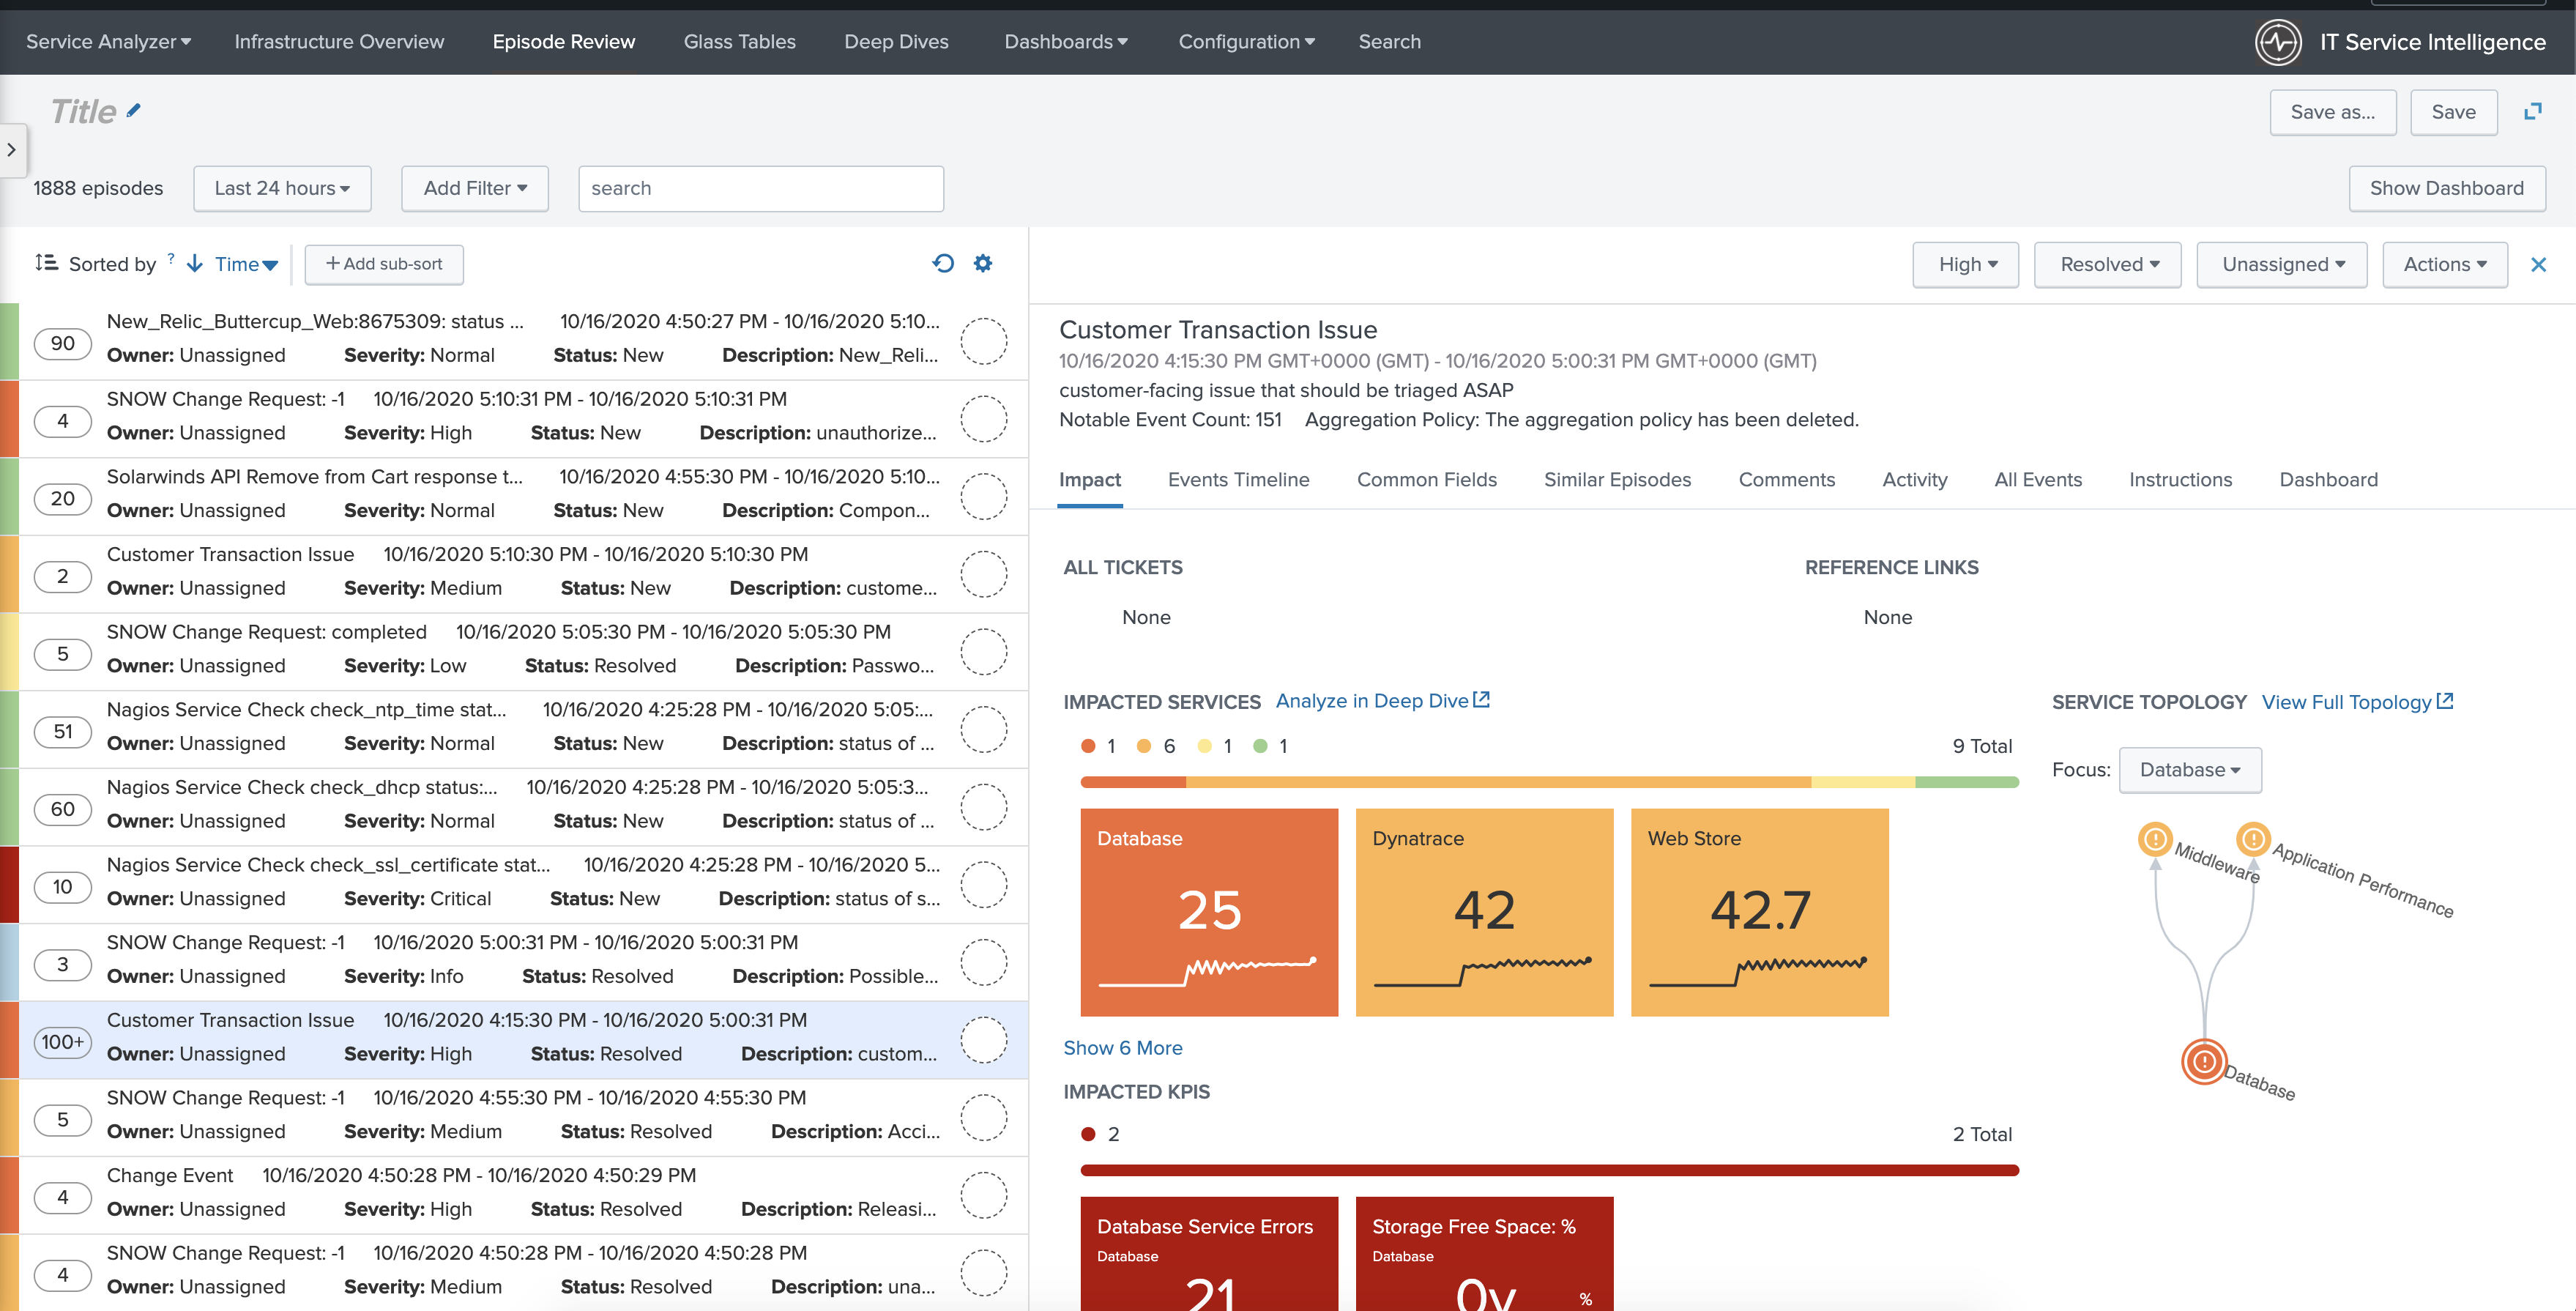2576x1311 pixels.
Task: Open episode list settings gear
Action: [x=983, y=263]
